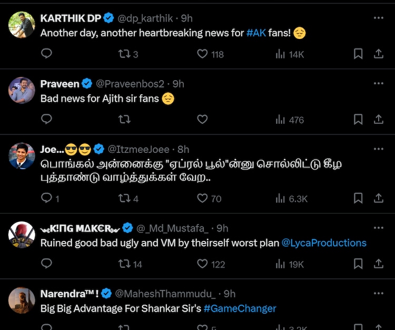The width and height of the screenshot is (395, 330).
Task: Bookmark KING MAKER's tweet
Action: point(358,264)
